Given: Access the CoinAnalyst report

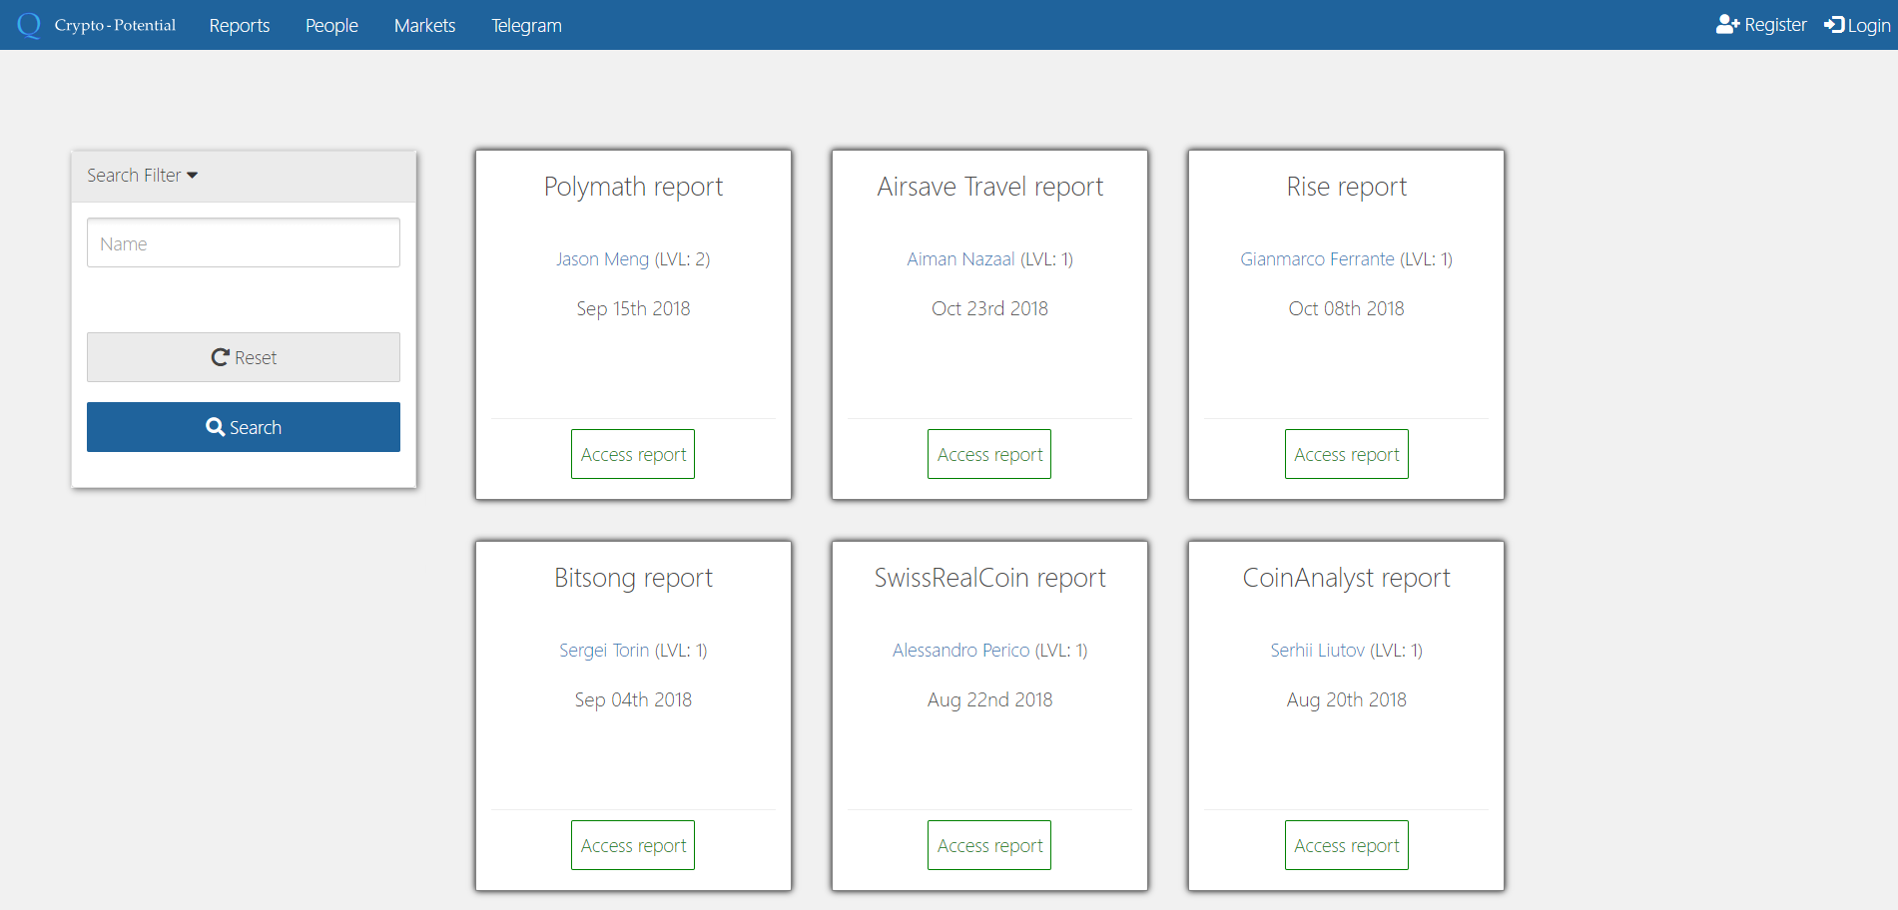Looking at the screenshot, I should pyautogui.click(x=1347, y=845).
